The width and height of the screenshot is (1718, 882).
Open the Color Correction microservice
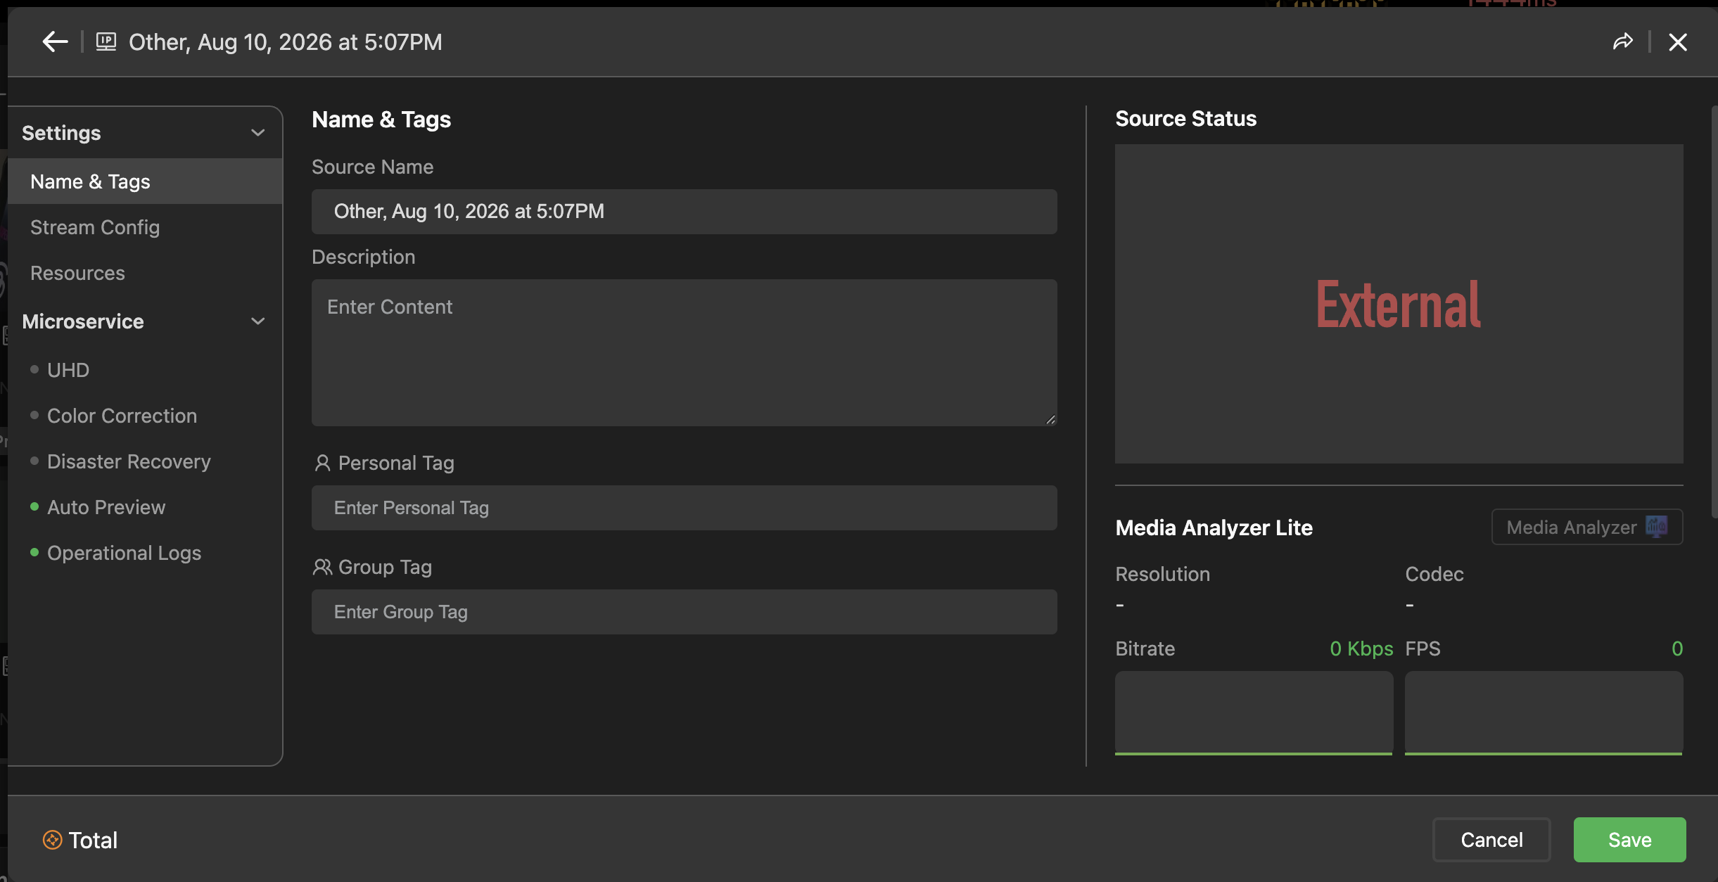pos(122,416)
